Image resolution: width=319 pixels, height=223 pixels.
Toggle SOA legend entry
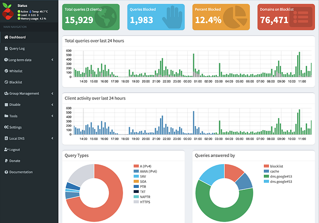(x=140, y=182)
